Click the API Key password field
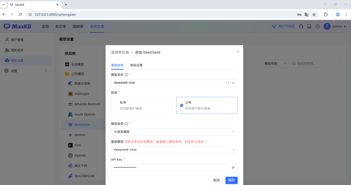Screen dimensions: 351x185 point(174,168)
